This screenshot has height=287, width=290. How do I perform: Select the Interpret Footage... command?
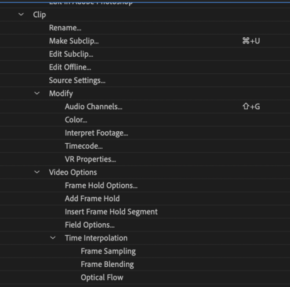point(96,133)
